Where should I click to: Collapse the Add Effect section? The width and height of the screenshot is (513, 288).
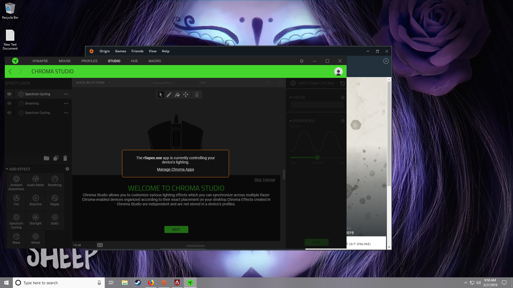pyautogui.click(x=7, y=169)
